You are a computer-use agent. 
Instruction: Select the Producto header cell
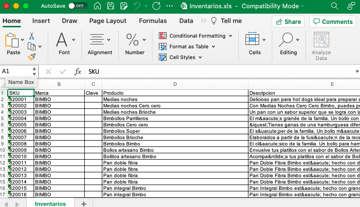tap(175, 93)
